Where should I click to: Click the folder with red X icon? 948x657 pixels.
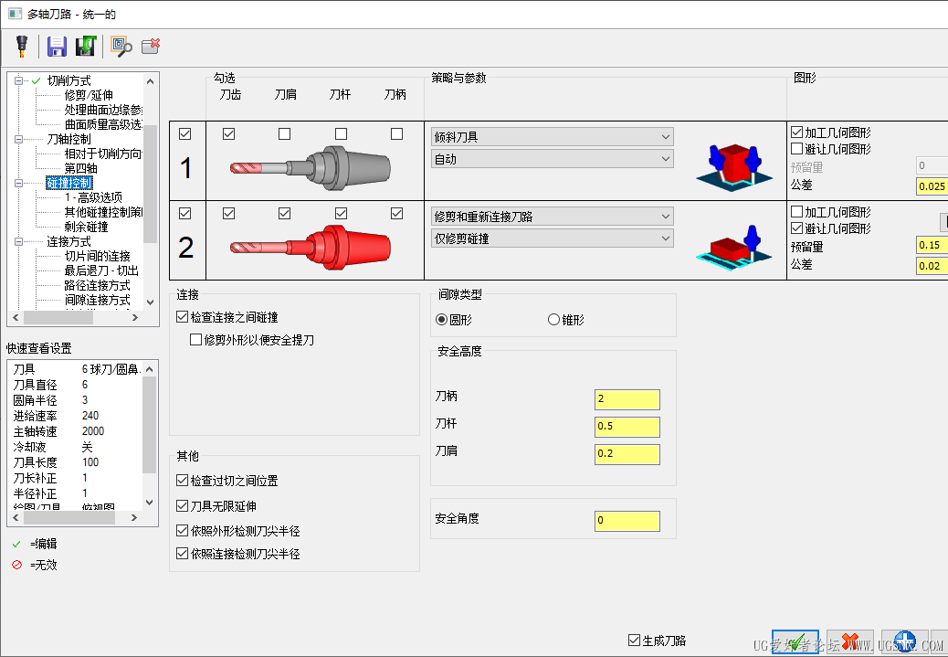pos(151,46)
